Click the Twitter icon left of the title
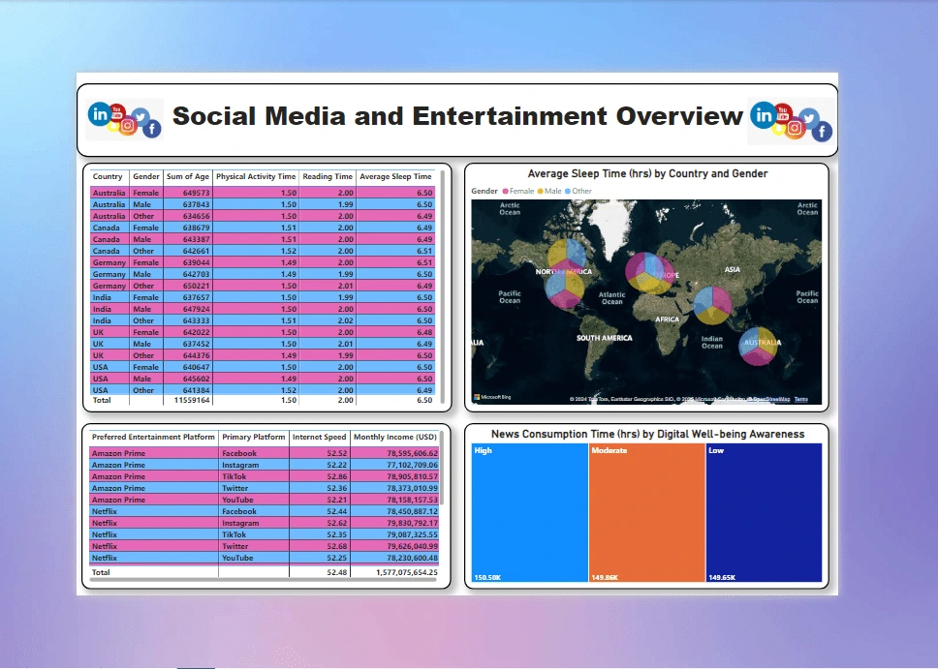 pyautogui.click(x=140, y=116)
